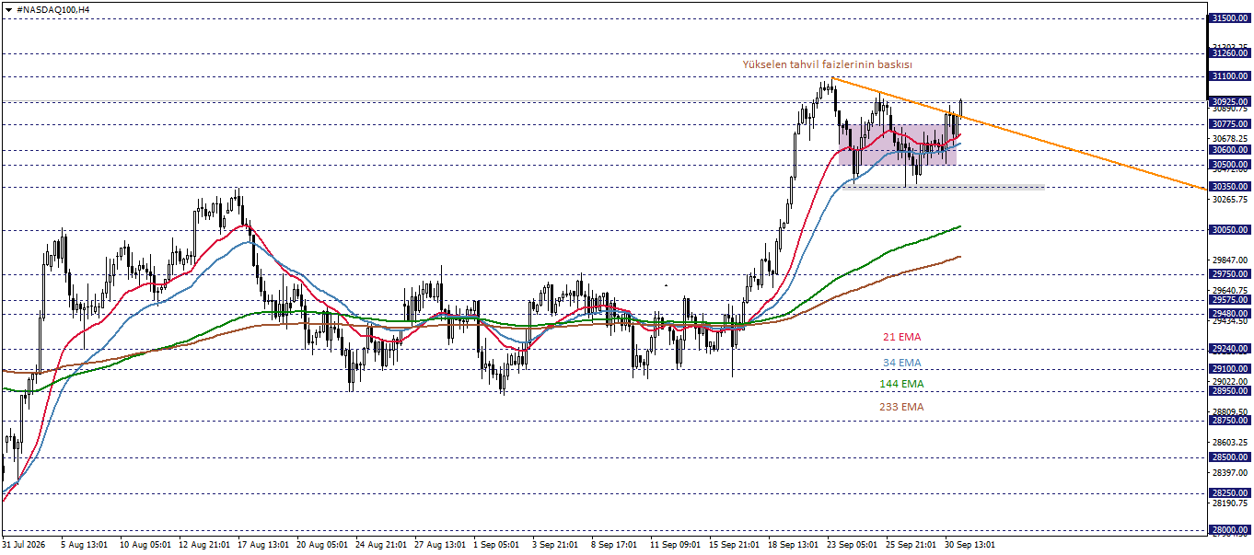Click the 31260.00 price level label
This screenshot has height=555, width=1254.
(1231, 53)
